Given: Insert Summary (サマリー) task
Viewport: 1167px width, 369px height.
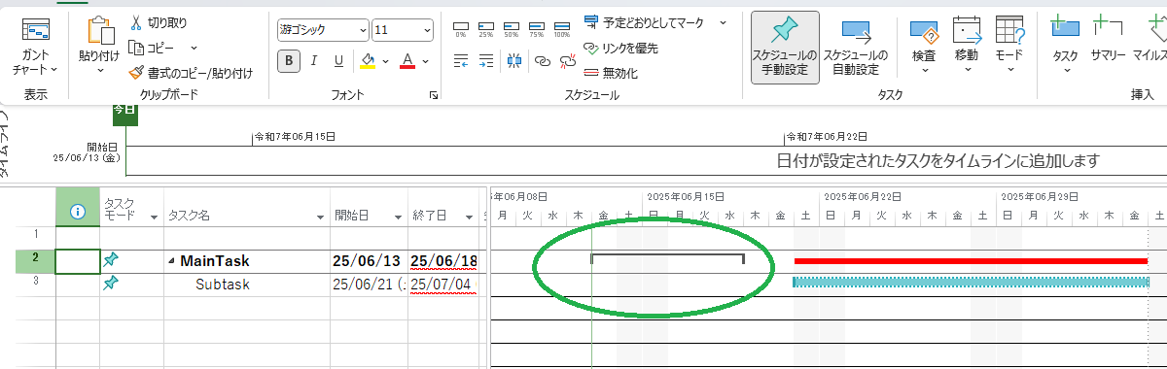Looking at the screenshot, I should pyautogui.click(x=1108, y=39).
